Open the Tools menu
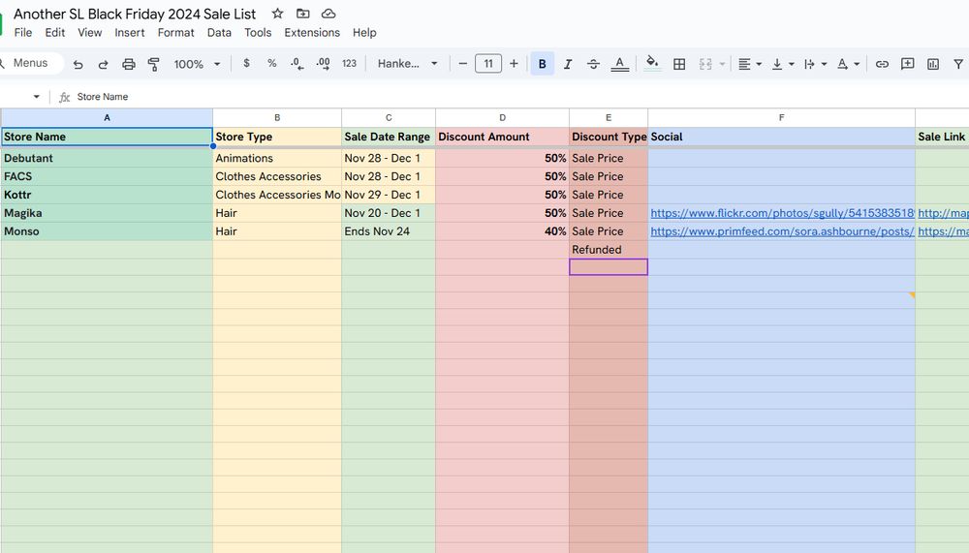Image resolution: width=969 pixels, height=553 pixels. pos(258,32)
